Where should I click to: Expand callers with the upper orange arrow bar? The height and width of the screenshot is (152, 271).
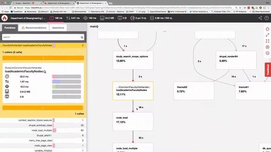pos(43,58)
